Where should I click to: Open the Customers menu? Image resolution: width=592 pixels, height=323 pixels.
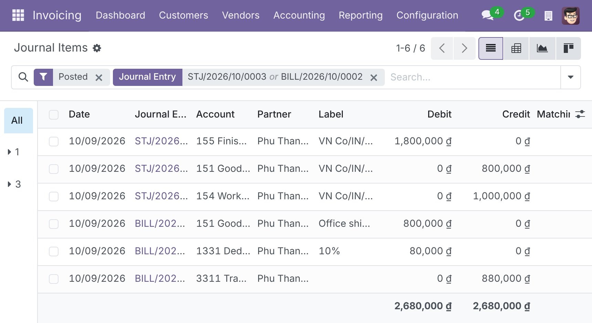click(183, 15)
